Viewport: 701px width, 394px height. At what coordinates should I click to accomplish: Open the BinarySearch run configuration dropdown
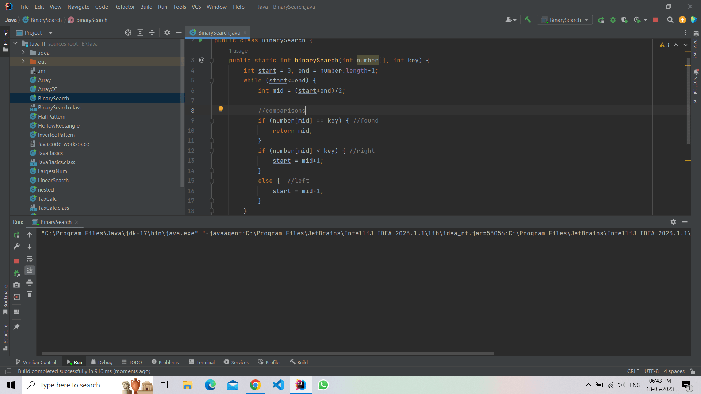pos(564,20)
